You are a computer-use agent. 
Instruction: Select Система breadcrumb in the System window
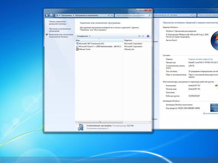point(173,15)
